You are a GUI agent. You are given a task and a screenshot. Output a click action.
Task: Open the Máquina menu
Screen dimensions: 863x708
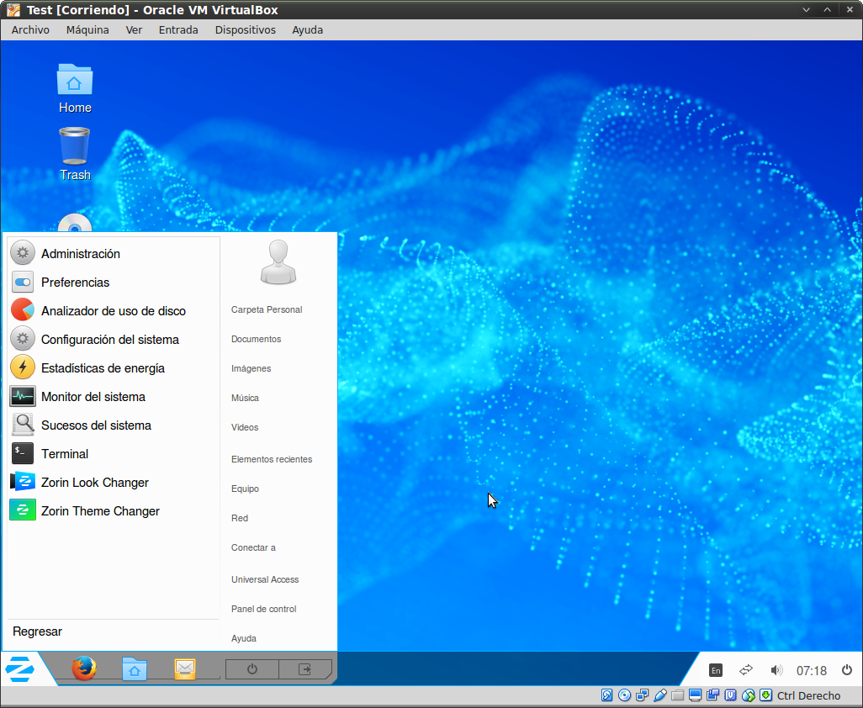[x=87, y=29]
